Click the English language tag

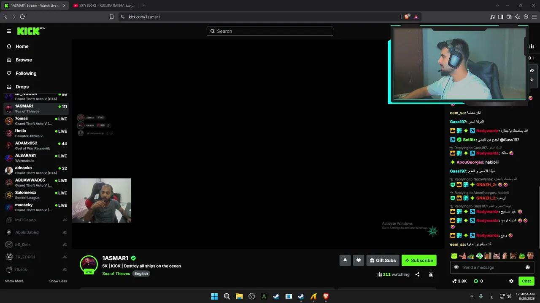(x=141, y=274)
